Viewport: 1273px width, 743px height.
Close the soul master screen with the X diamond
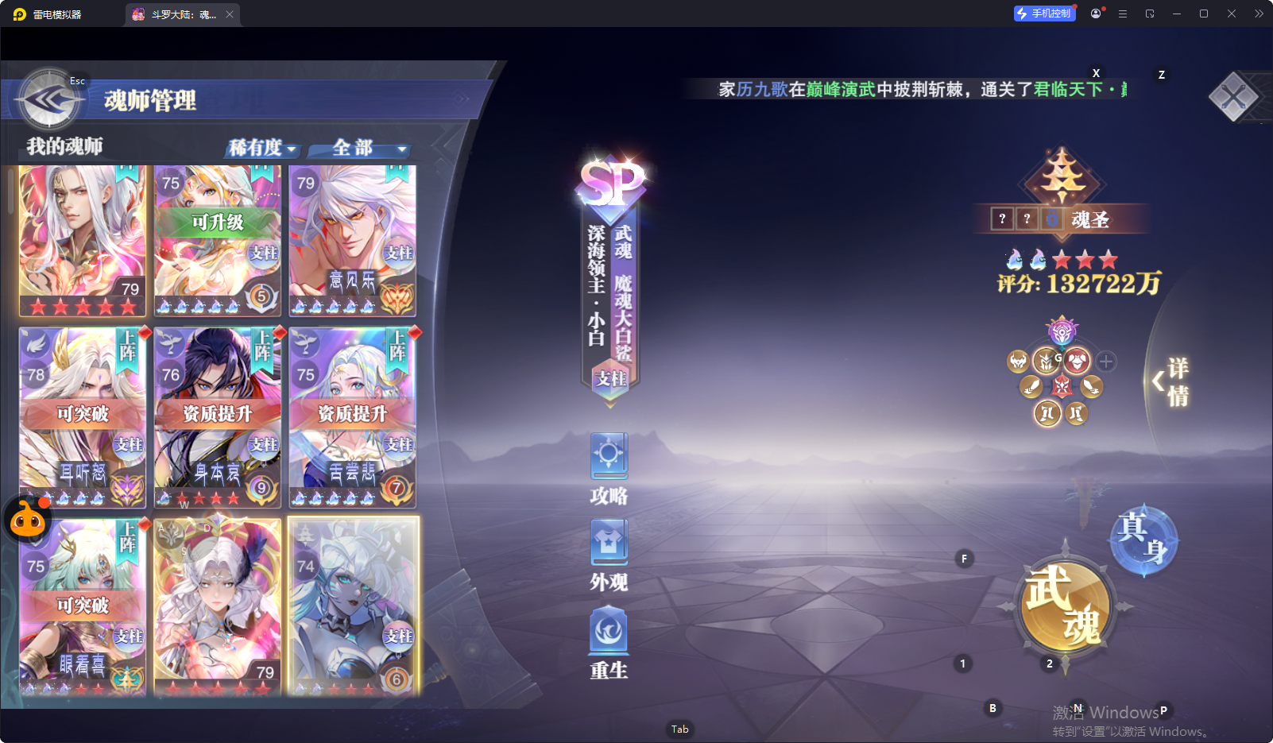[1233, 97]
